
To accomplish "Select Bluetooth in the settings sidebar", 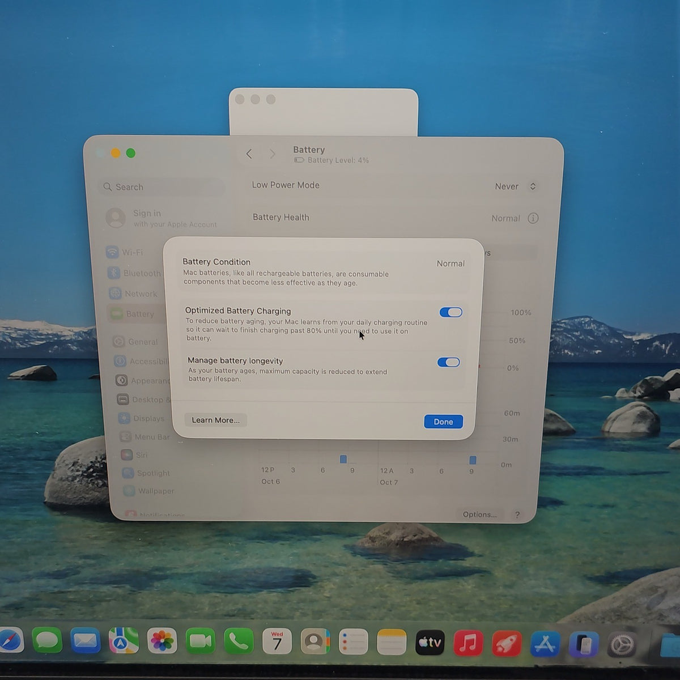I will pyautogui.click(x=135, y=273).
